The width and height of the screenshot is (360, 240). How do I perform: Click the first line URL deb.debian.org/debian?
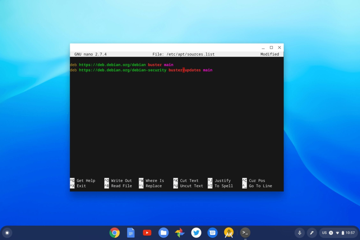click(112, 65)
